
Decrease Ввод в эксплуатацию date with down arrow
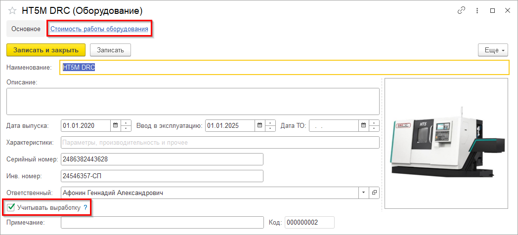tap(270, 128)
